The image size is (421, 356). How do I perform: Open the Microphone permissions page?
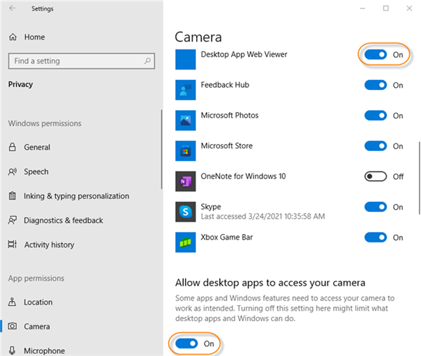point(44,350)
